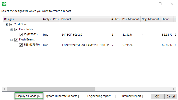Click the horizontal scrollbar right arrow
The image size is (178, 100).
tap(173, 89)
